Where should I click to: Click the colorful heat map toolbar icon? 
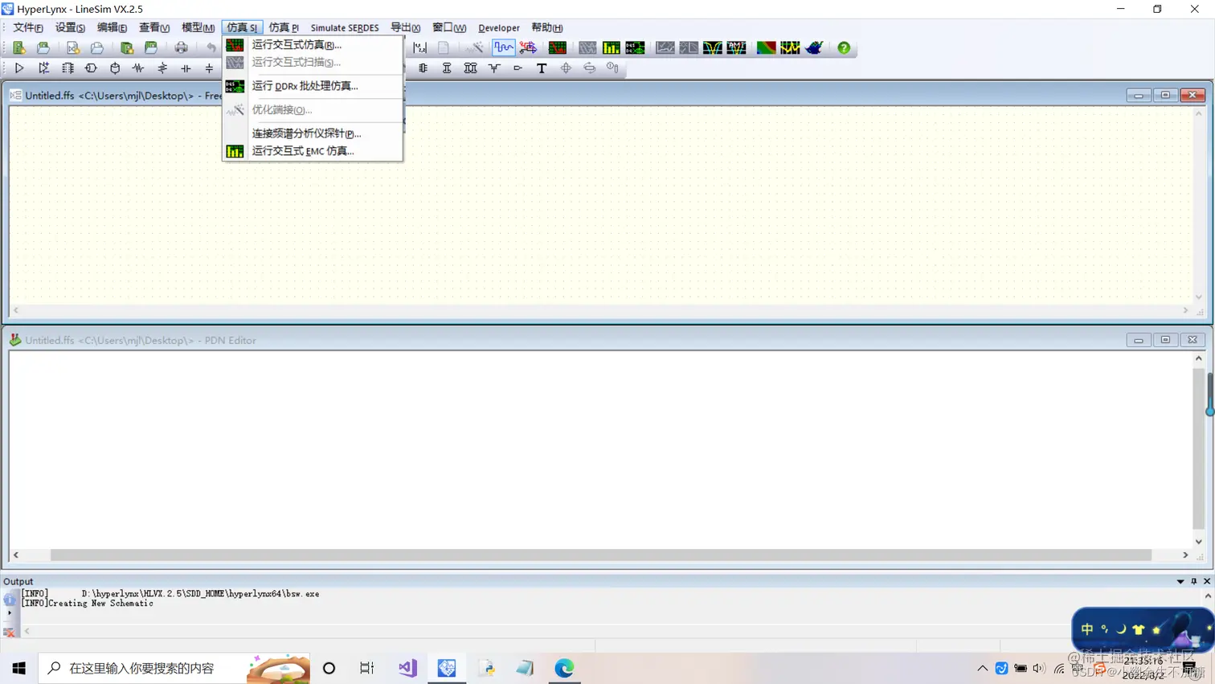pos(766,48)
